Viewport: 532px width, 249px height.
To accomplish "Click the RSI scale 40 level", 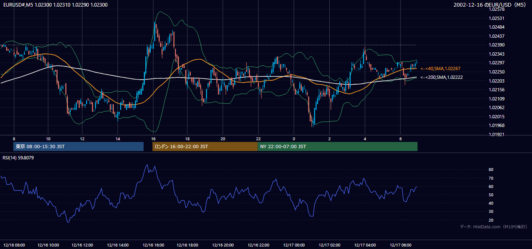I will [x=491, y=203].
